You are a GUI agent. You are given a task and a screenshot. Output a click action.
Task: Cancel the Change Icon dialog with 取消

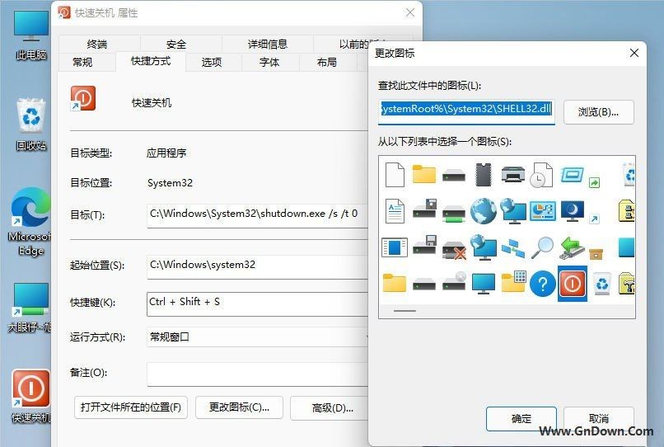(x=598, y=419)
